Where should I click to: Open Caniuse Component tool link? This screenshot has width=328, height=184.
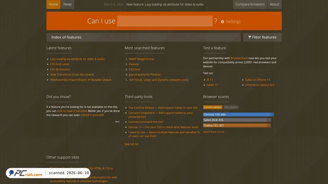[160, 115]
